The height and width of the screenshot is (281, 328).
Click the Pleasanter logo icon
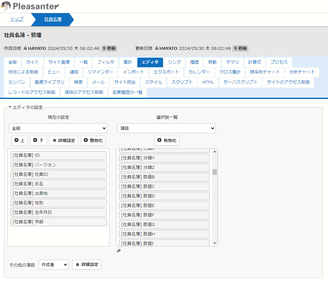click(6, 6)
